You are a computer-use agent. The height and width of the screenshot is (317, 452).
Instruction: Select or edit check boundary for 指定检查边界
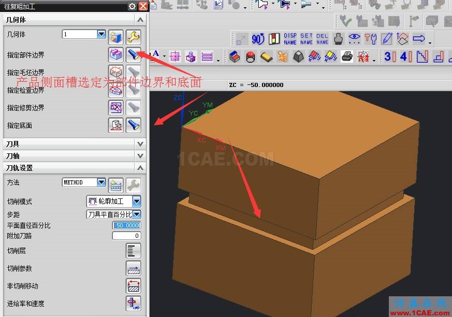click(x=116, y=90)
